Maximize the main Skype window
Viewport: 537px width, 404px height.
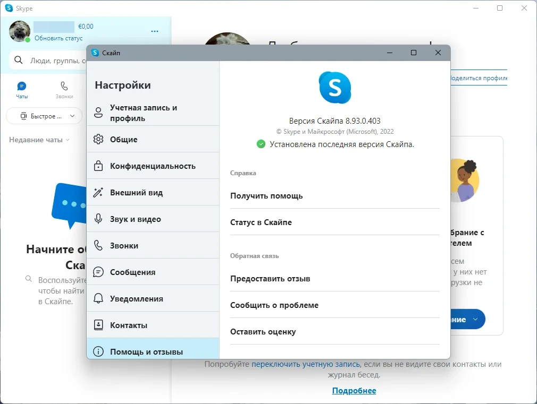500,8
